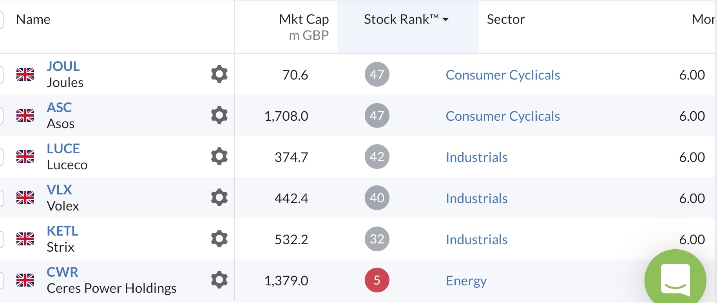Screen dimensions: 717x303
Task: Open the gear settings for Luceco
Action: click(x=219, y=156)
